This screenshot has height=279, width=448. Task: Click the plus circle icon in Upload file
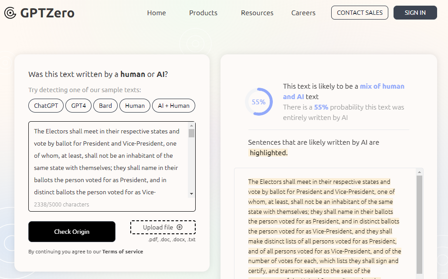(180, 227)
